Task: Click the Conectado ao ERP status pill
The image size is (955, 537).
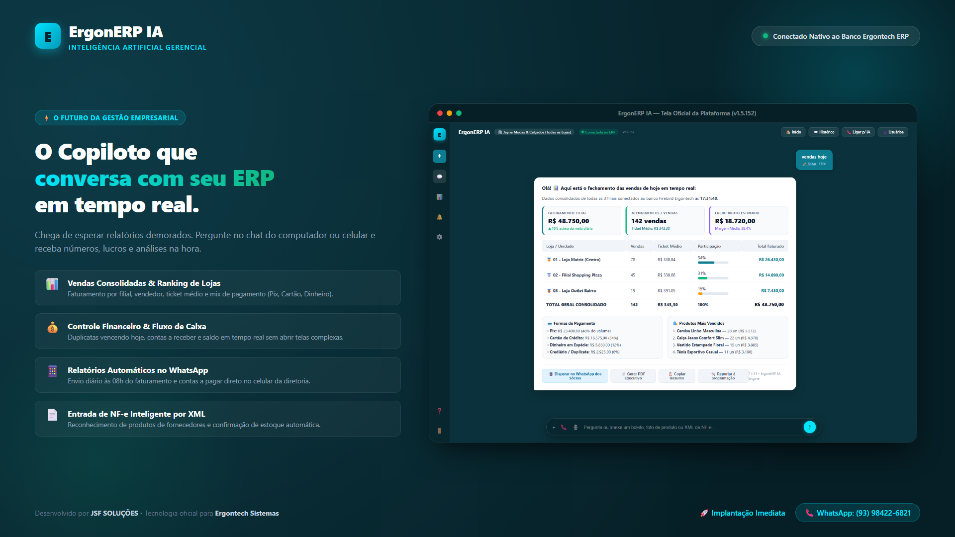Action: tap(598, 132)
